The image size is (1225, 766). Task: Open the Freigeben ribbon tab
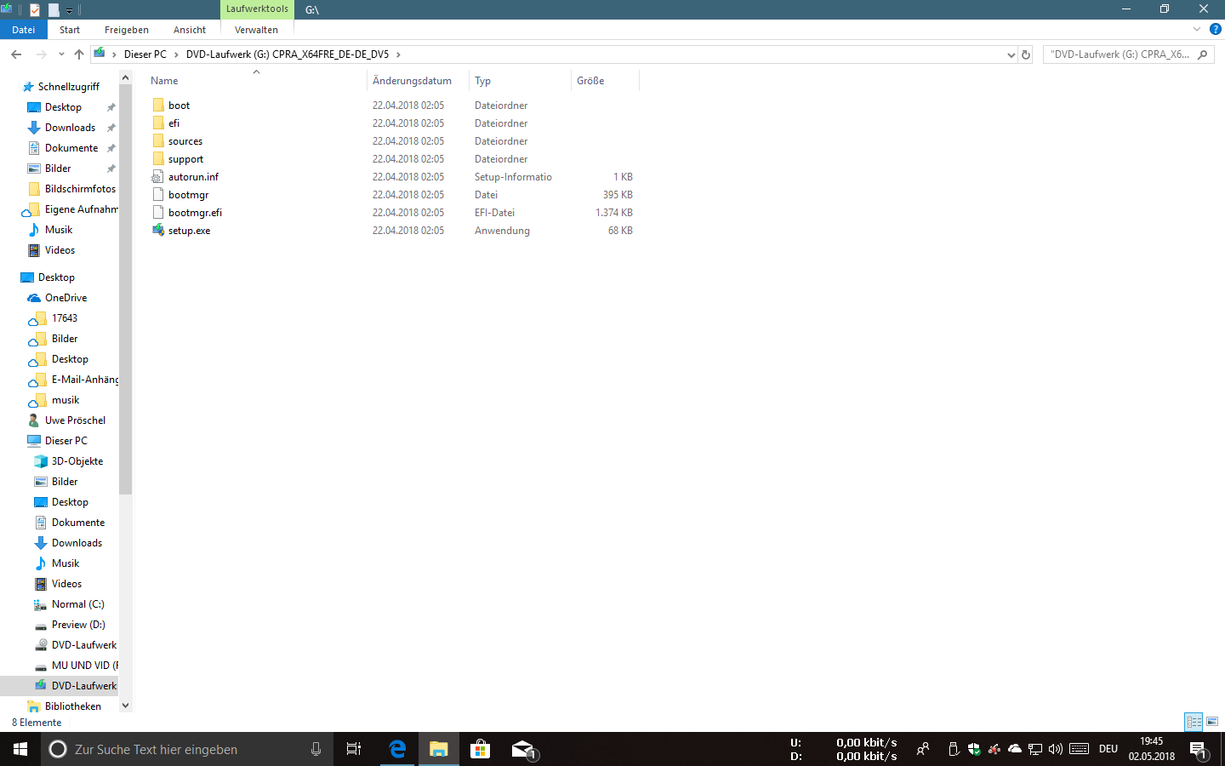click(x=127, y=30)
